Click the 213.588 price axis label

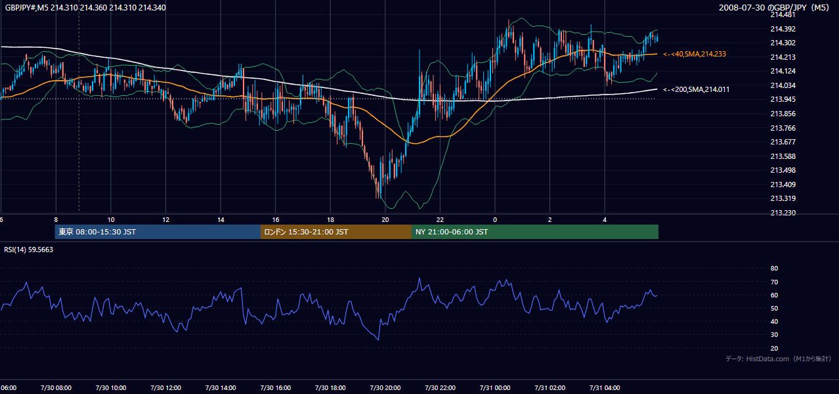pyautogui.click(x=783, y=156)
